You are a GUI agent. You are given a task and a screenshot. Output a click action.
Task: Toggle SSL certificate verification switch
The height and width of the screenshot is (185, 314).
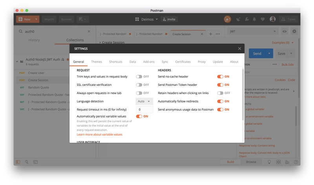coord(139,85)
